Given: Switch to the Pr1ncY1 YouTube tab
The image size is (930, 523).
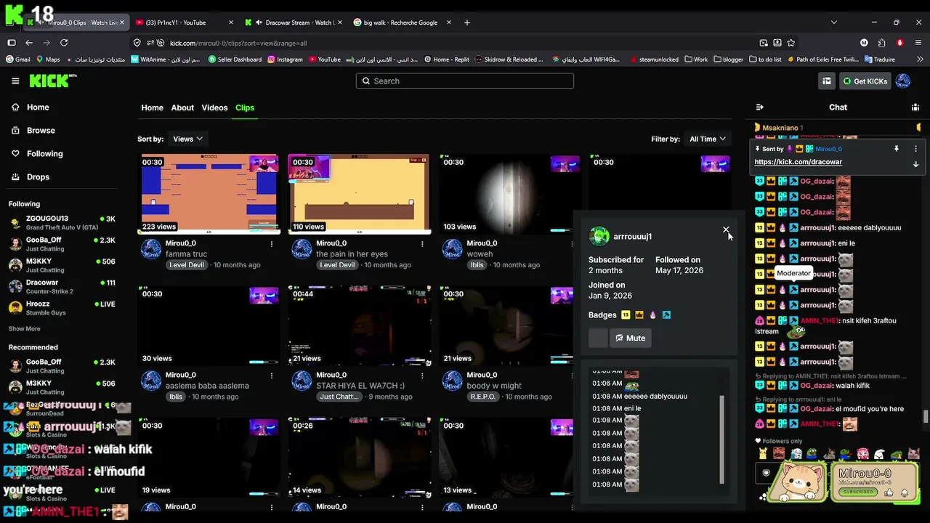Looking at the screenshot, I should 183,23.
